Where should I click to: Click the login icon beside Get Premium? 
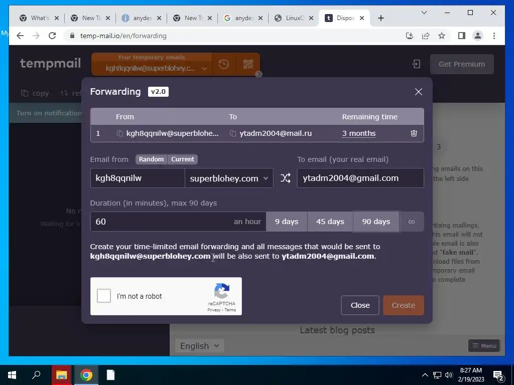point(416,64)
